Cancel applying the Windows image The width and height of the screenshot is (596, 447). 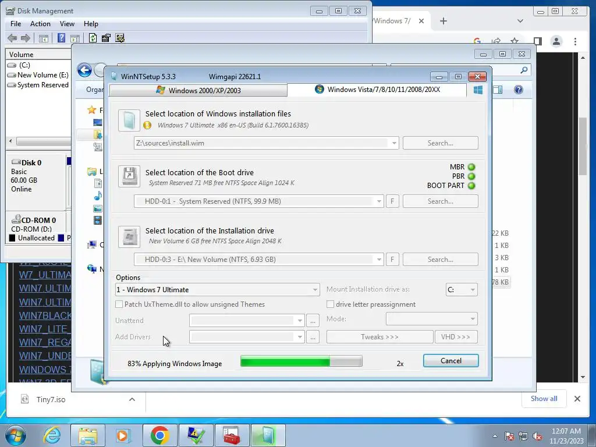click(x=451, y=361)
